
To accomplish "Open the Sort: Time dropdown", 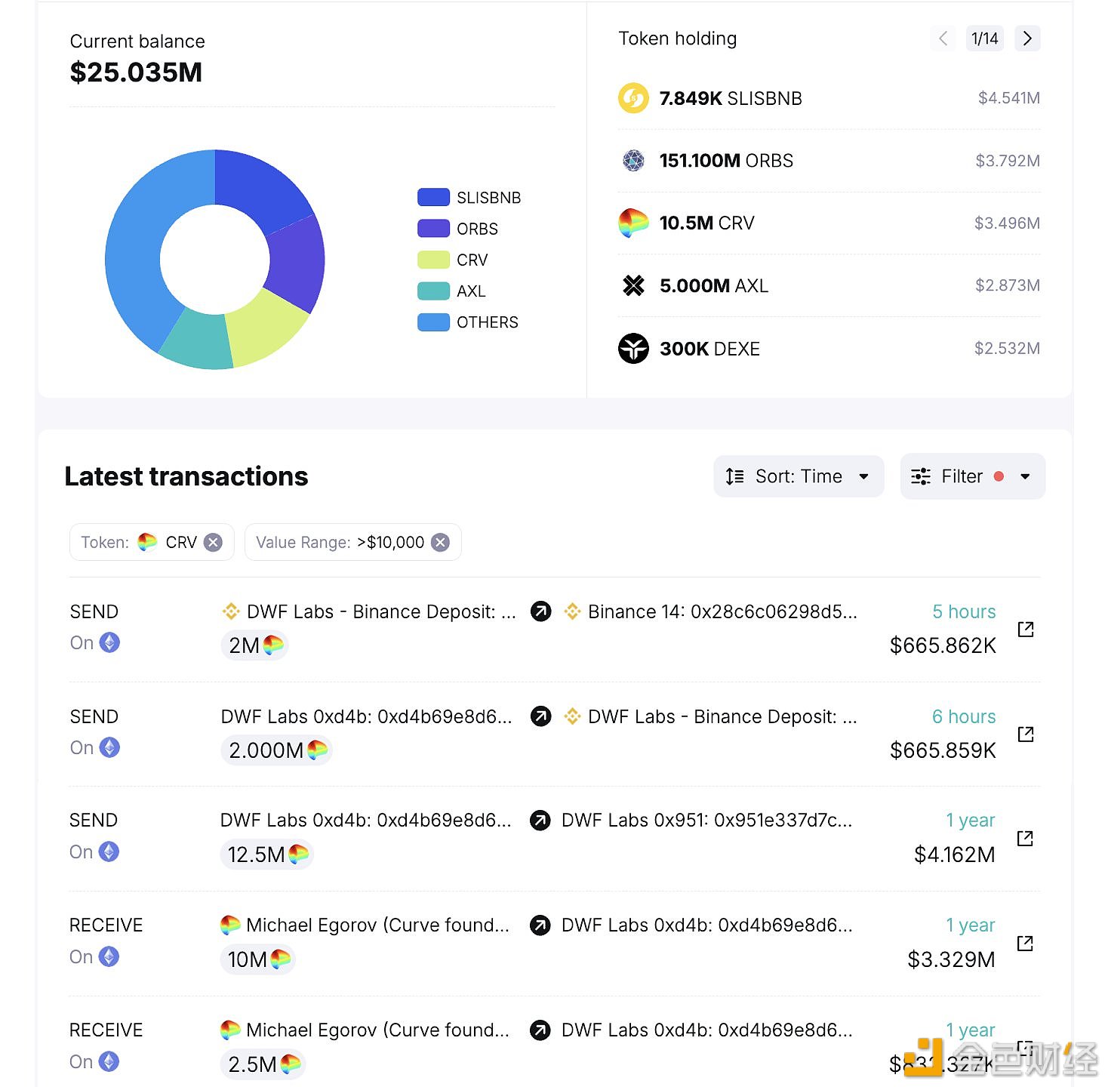I will (799, 476).
